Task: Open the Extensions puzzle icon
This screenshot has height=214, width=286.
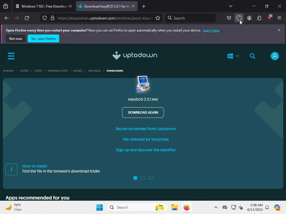Action: click(x=259, y=18)
